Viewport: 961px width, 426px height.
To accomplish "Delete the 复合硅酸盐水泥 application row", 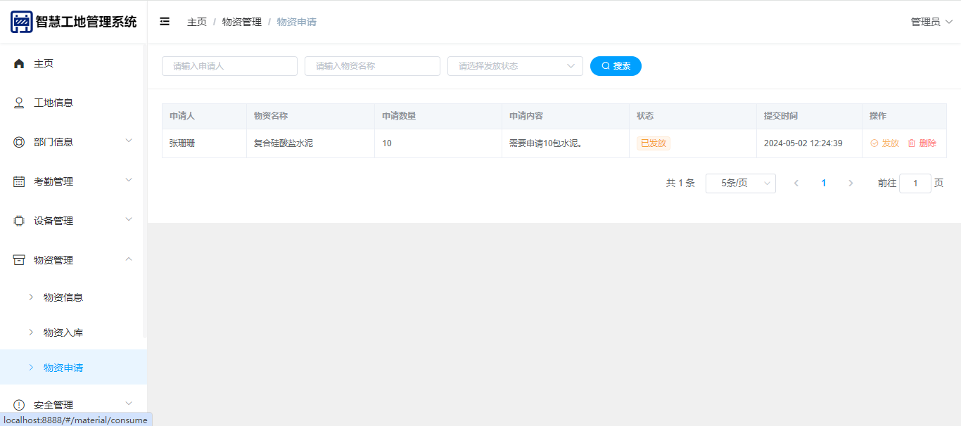I will pyautogui.click(x=922, y=143).
